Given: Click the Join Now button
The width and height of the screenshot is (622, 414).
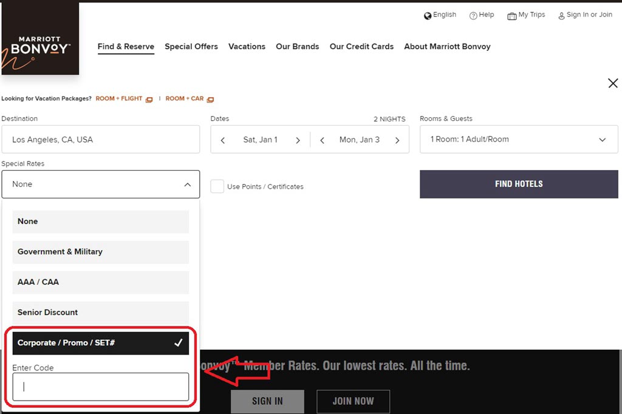Looking at the screenshot, I should [x=353, y=401].
